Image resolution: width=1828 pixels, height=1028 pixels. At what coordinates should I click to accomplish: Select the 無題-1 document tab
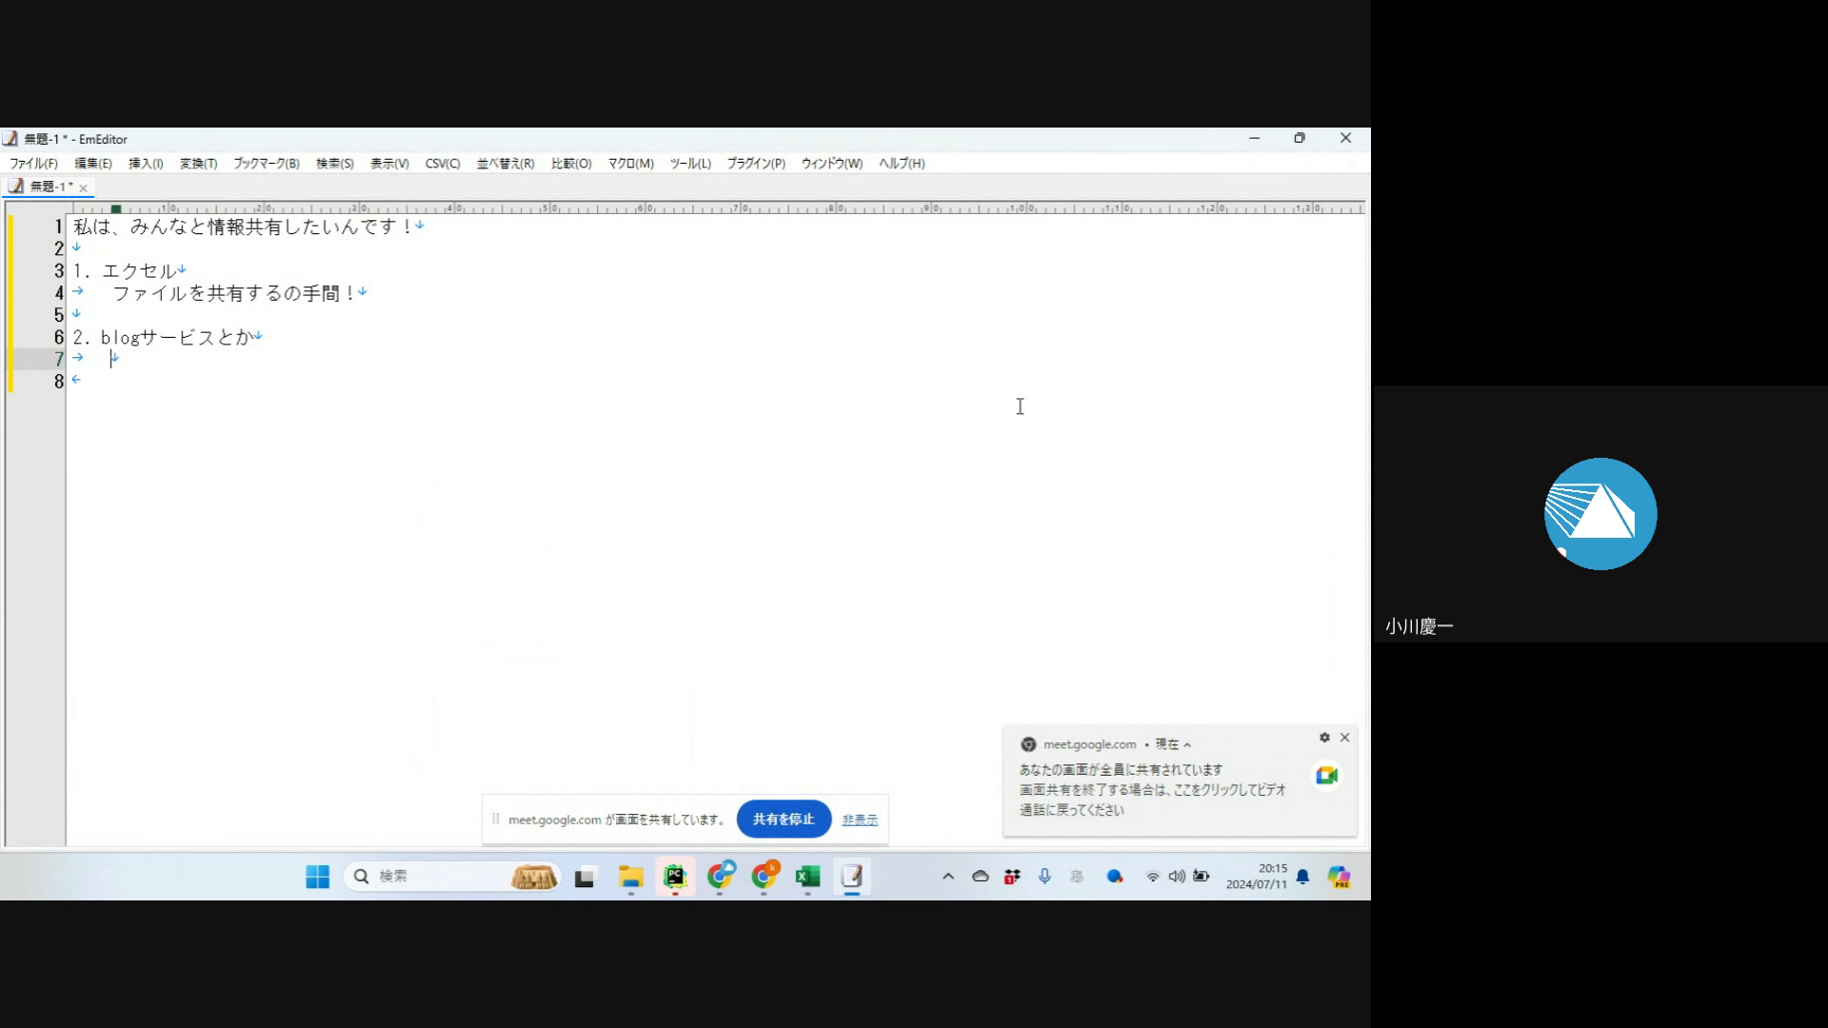coord(50,187)
